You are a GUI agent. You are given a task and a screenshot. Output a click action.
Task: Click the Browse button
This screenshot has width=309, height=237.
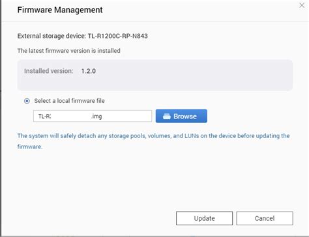(181, 116)
